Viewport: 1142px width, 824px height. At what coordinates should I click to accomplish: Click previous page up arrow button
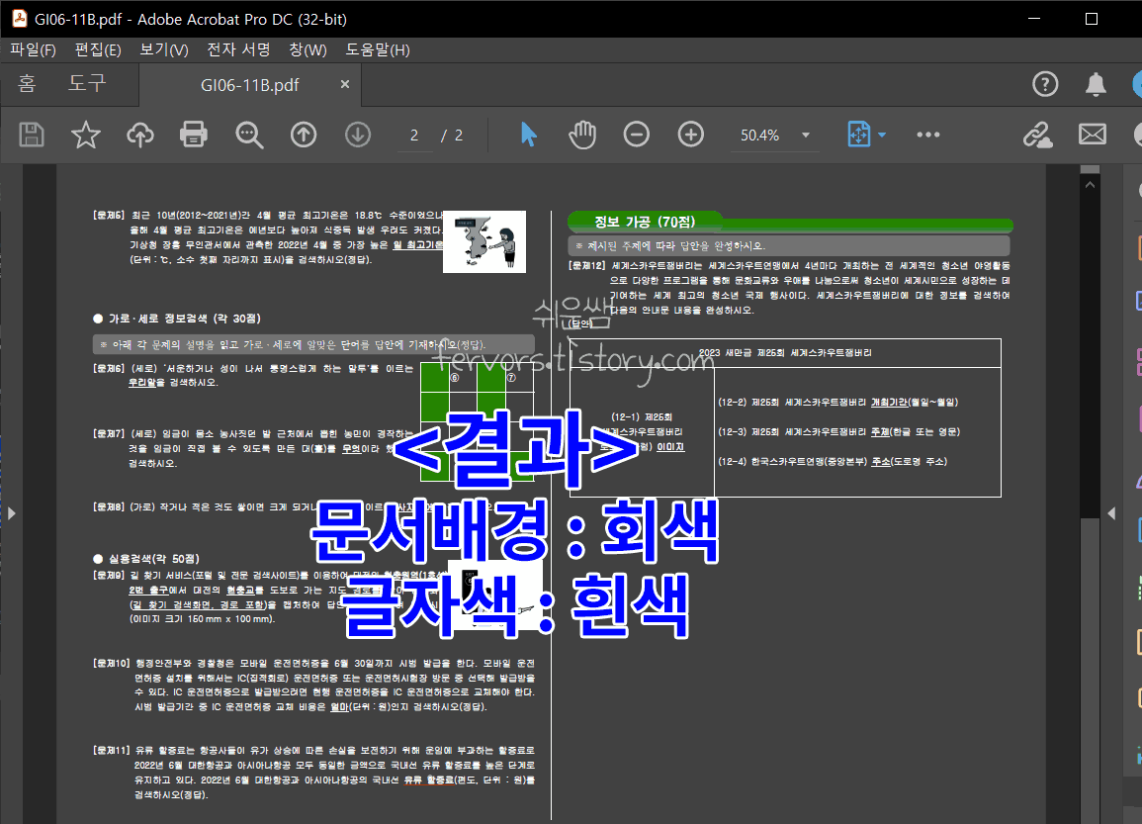[x=304, y=135]
